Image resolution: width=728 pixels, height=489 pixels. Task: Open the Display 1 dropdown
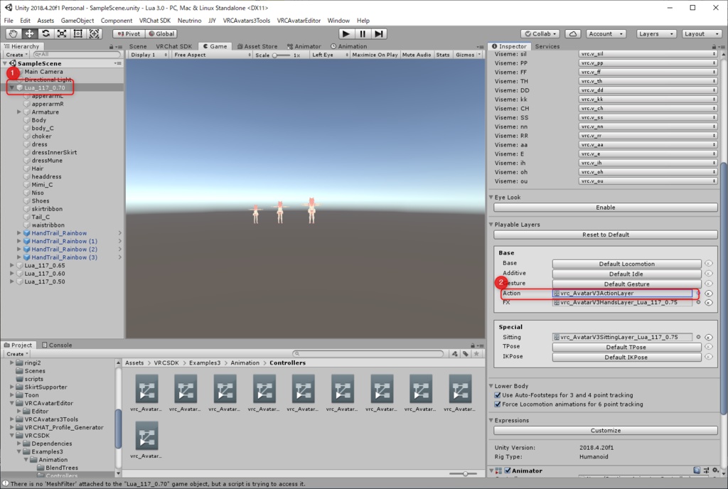tap(149, 55)
